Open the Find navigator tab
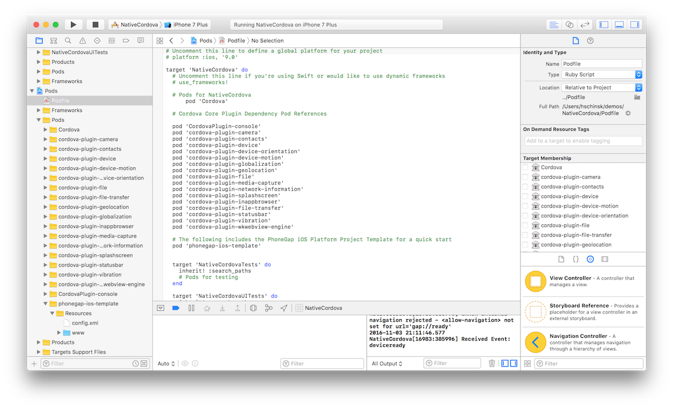 pyautogui.click(x=68, y=40)
